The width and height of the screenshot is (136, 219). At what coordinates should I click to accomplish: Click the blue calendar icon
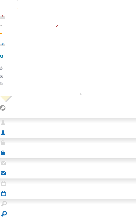[x=4, y=194]
